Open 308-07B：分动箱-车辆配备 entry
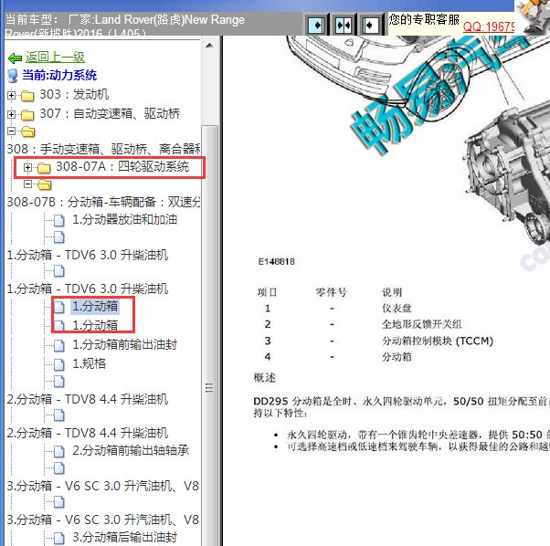 click(x=103, y=202)
